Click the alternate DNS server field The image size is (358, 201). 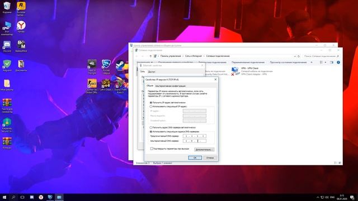[195, 141]
